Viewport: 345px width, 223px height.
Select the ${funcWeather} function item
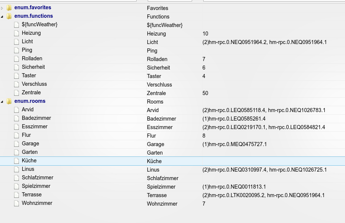40,24
